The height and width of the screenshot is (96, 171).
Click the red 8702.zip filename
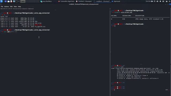[38, 25]
